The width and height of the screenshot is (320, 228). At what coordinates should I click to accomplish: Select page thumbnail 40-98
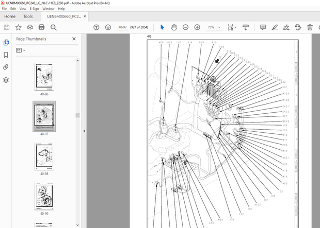click(x=44, y=156)
